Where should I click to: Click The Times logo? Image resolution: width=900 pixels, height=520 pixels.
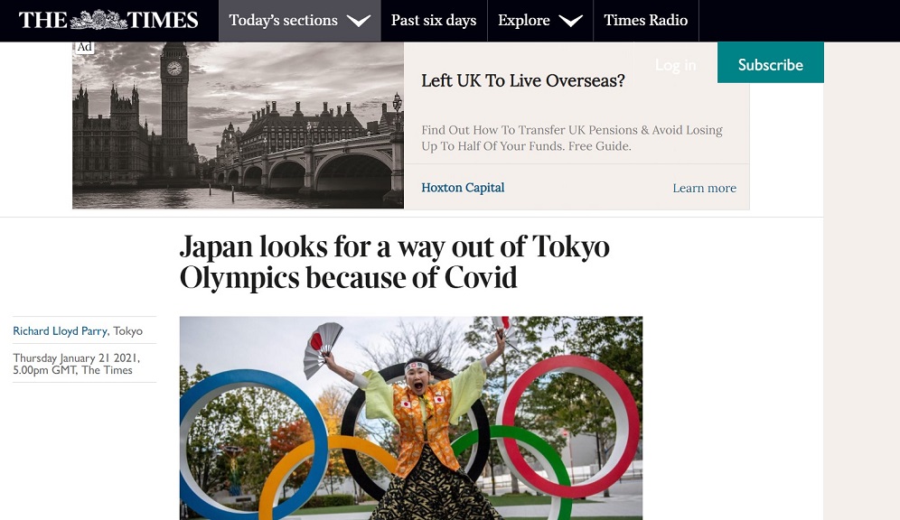pos(108,20)
